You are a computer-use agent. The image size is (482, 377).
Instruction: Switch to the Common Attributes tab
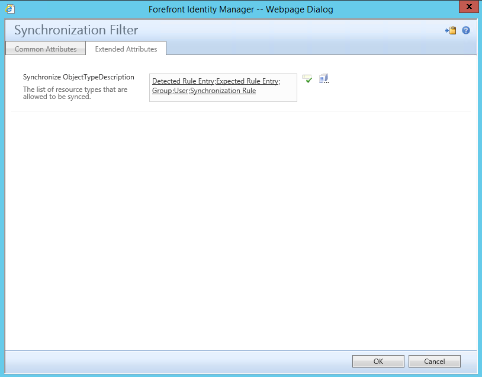coord(46,49)
